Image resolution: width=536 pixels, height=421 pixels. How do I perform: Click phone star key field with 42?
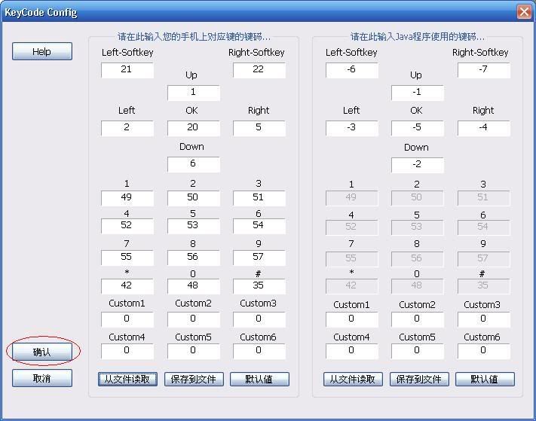click(127, 286)
